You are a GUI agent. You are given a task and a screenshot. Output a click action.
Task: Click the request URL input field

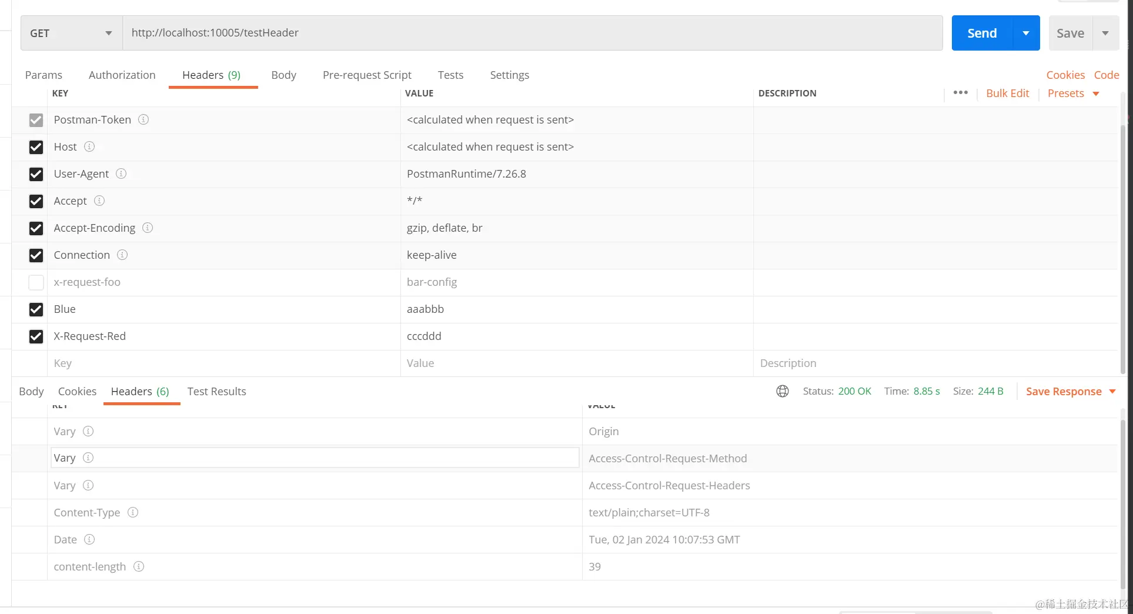[532, 33]
